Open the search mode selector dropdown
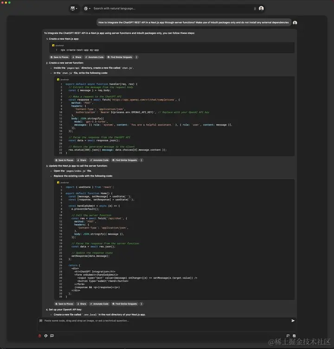334x349 pixels. [x=87, y=8]
